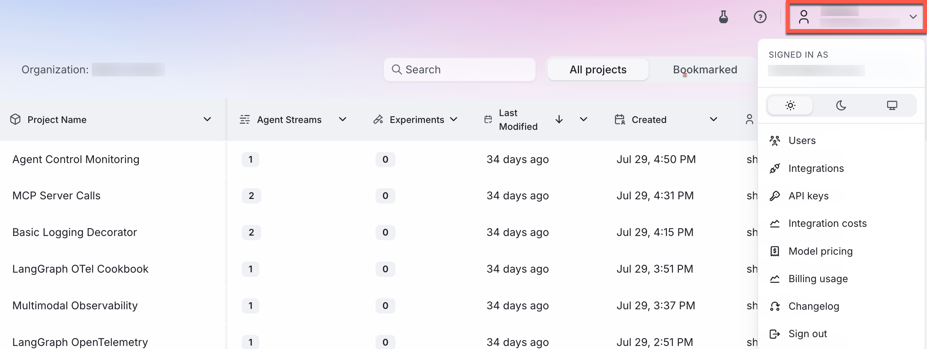927x349 pixels.
Task: Click experiments count for Agent Control Monitoring
Action: tap(385, 160)
